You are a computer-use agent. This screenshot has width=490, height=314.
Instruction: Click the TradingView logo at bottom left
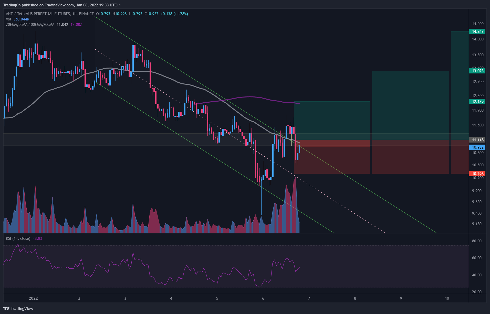(x=18, y=308)
